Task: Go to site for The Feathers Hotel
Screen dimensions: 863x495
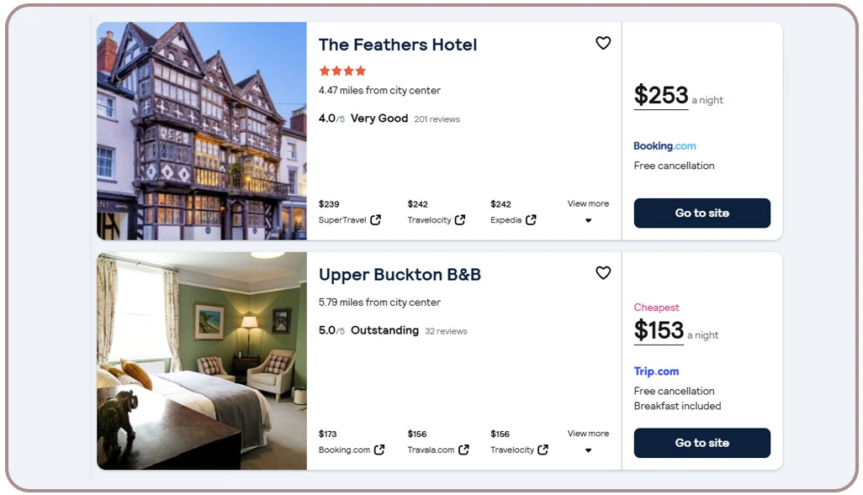Action: click(x=702, y=213)
